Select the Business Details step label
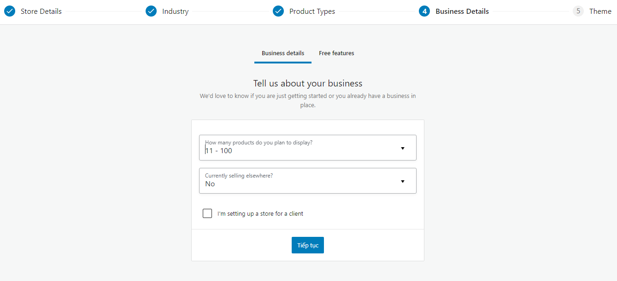The height and width of the screenshot is (281, 617). pyautogui.click(x=462, y=11)
